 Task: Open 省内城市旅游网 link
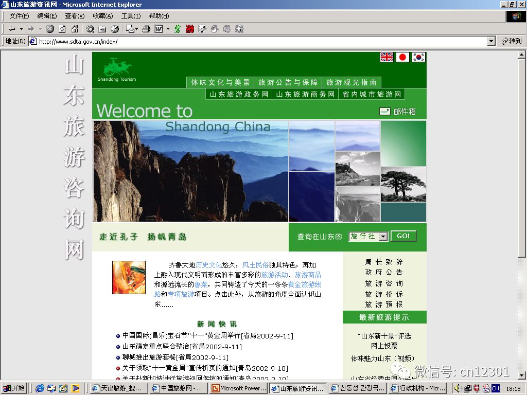click(372, 95)
